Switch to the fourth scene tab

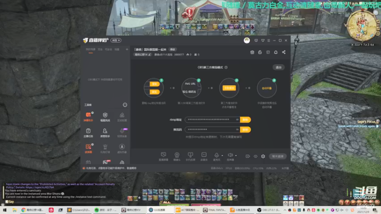pyautogui.click(x=117, y=49)
